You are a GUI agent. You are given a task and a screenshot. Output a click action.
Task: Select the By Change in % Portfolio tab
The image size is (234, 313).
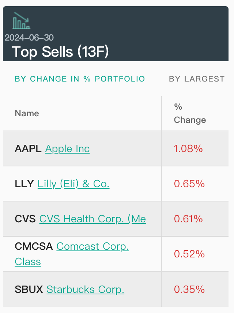pos(80,79)
